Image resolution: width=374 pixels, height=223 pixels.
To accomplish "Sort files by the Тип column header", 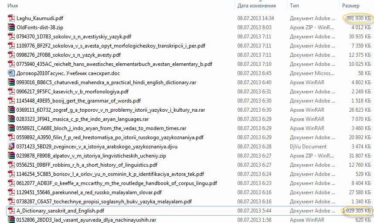I will pyautogui.click(x=294, y=6).
